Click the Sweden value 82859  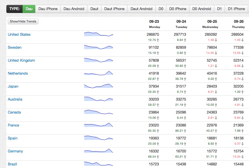click(181, 47)
